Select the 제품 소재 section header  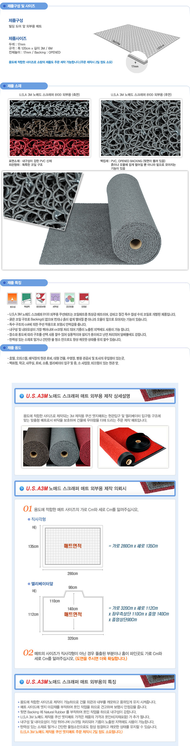24,86
